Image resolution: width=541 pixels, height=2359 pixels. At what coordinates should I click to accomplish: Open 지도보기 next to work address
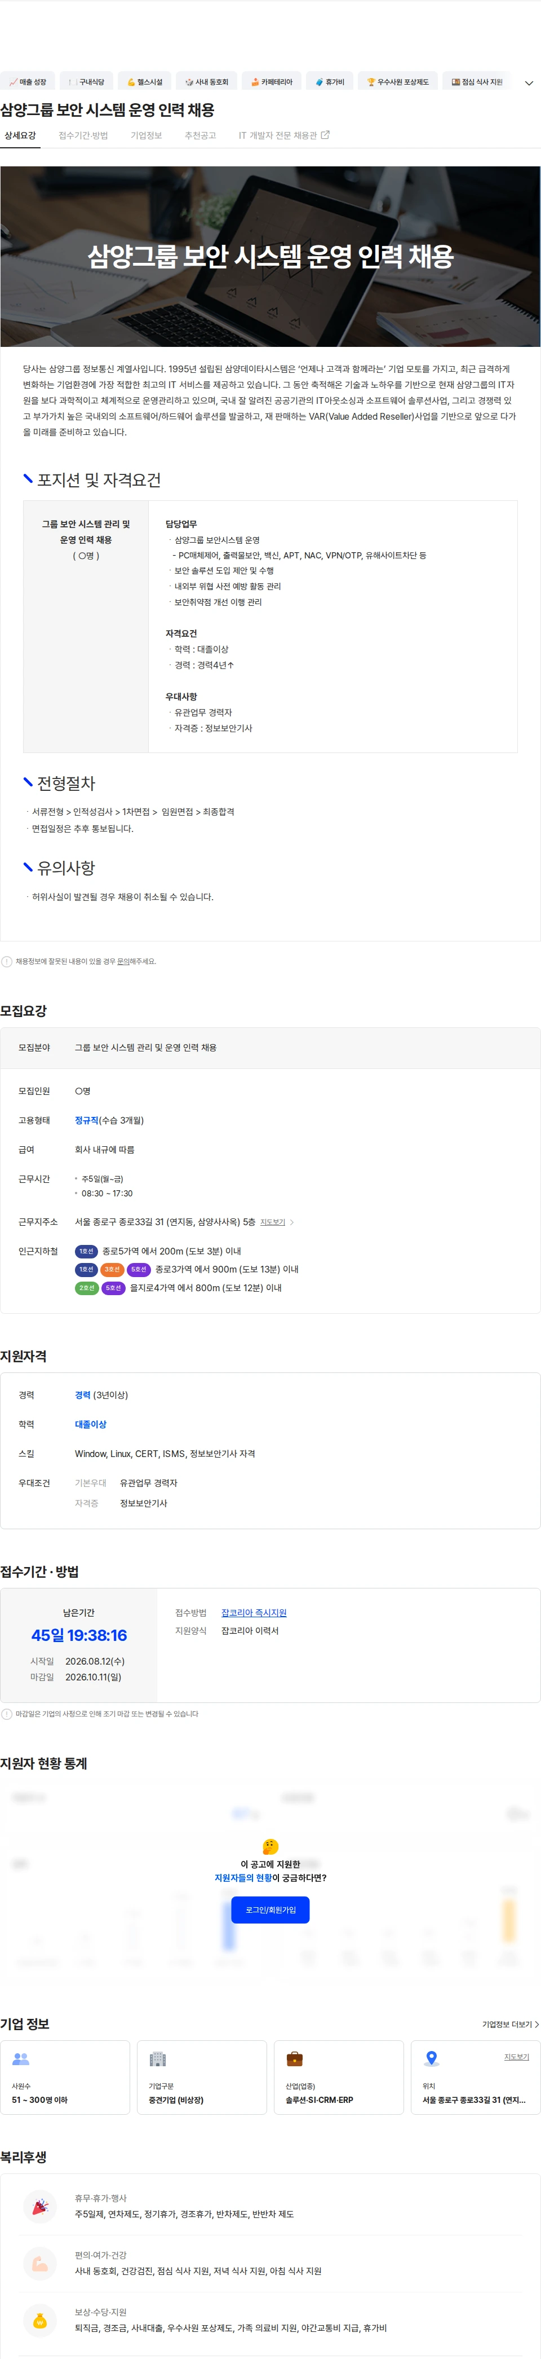coord(273,1222)
